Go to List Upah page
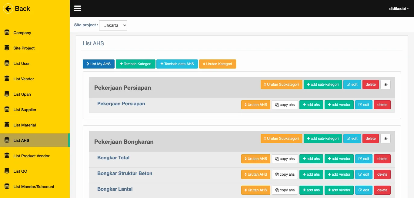Viewport: 414px width, 198px height. pos(35,94)
